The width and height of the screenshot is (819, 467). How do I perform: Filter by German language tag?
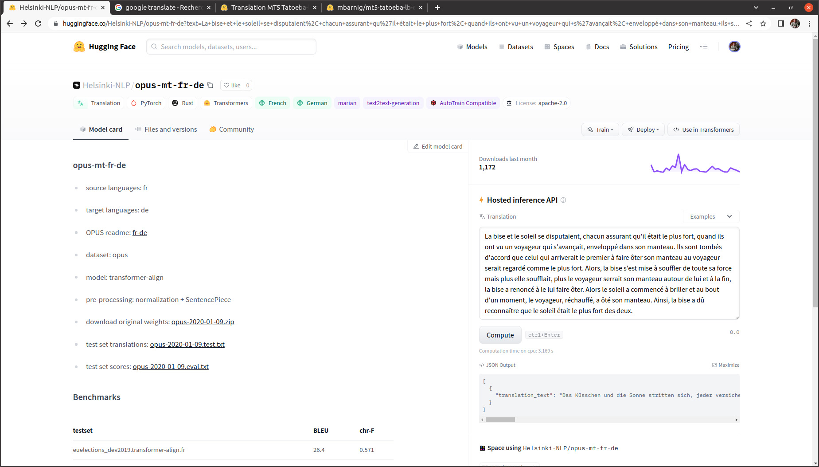tap(312, 103)
